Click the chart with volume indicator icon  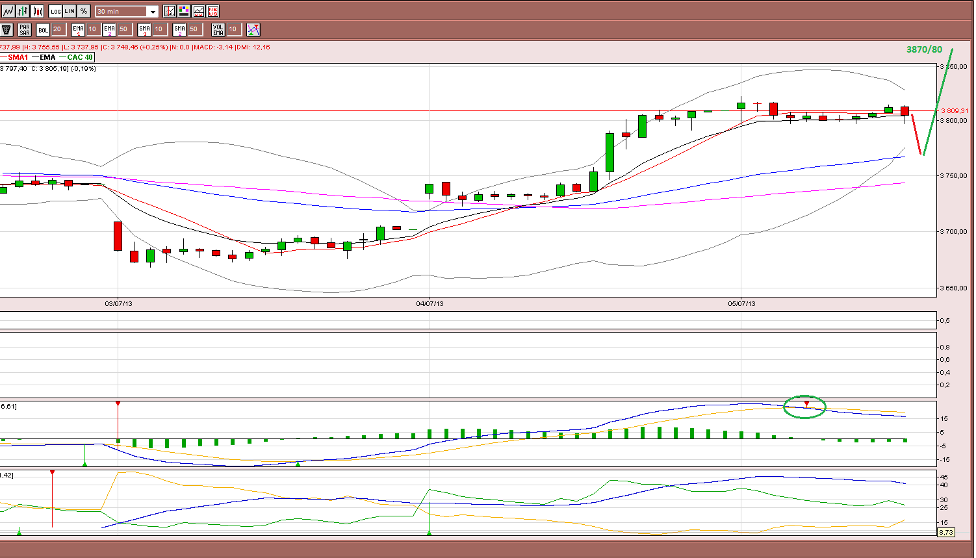pos(198,11)
